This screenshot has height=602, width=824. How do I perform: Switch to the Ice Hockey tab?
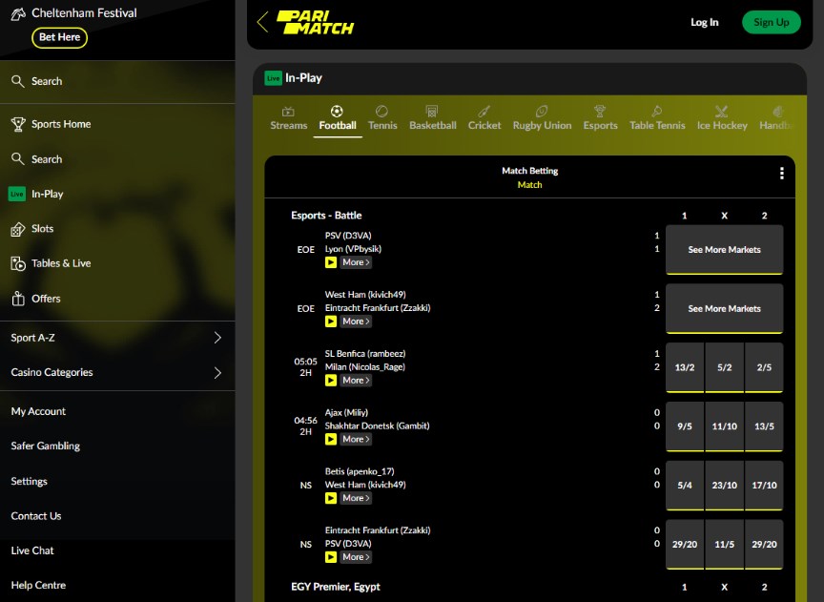(x=722, y=118)
